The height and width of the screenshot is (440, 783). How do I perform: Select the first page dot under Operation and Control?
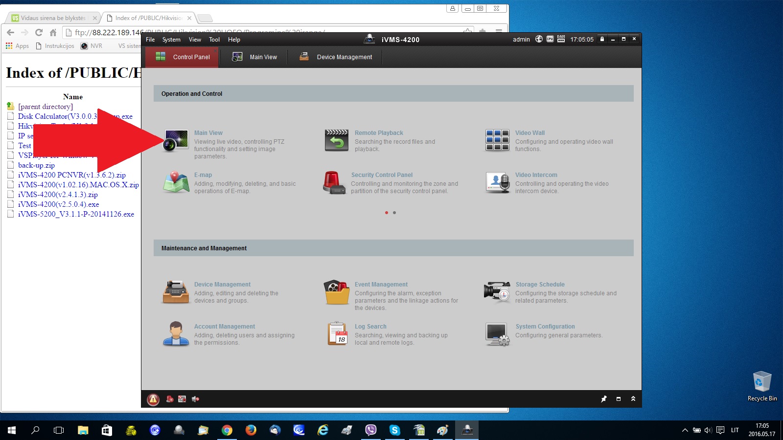tap(387, 213)
